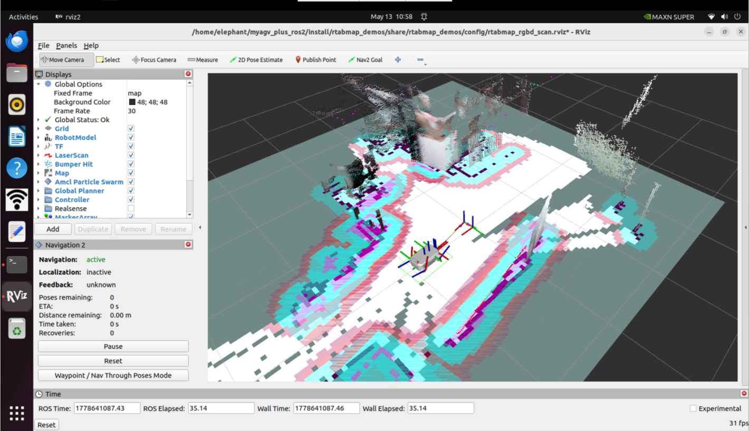Image resolution: width=749 pixels, height=431 pixels.
Task: Open the Panels menu
Action: [66, 45]
